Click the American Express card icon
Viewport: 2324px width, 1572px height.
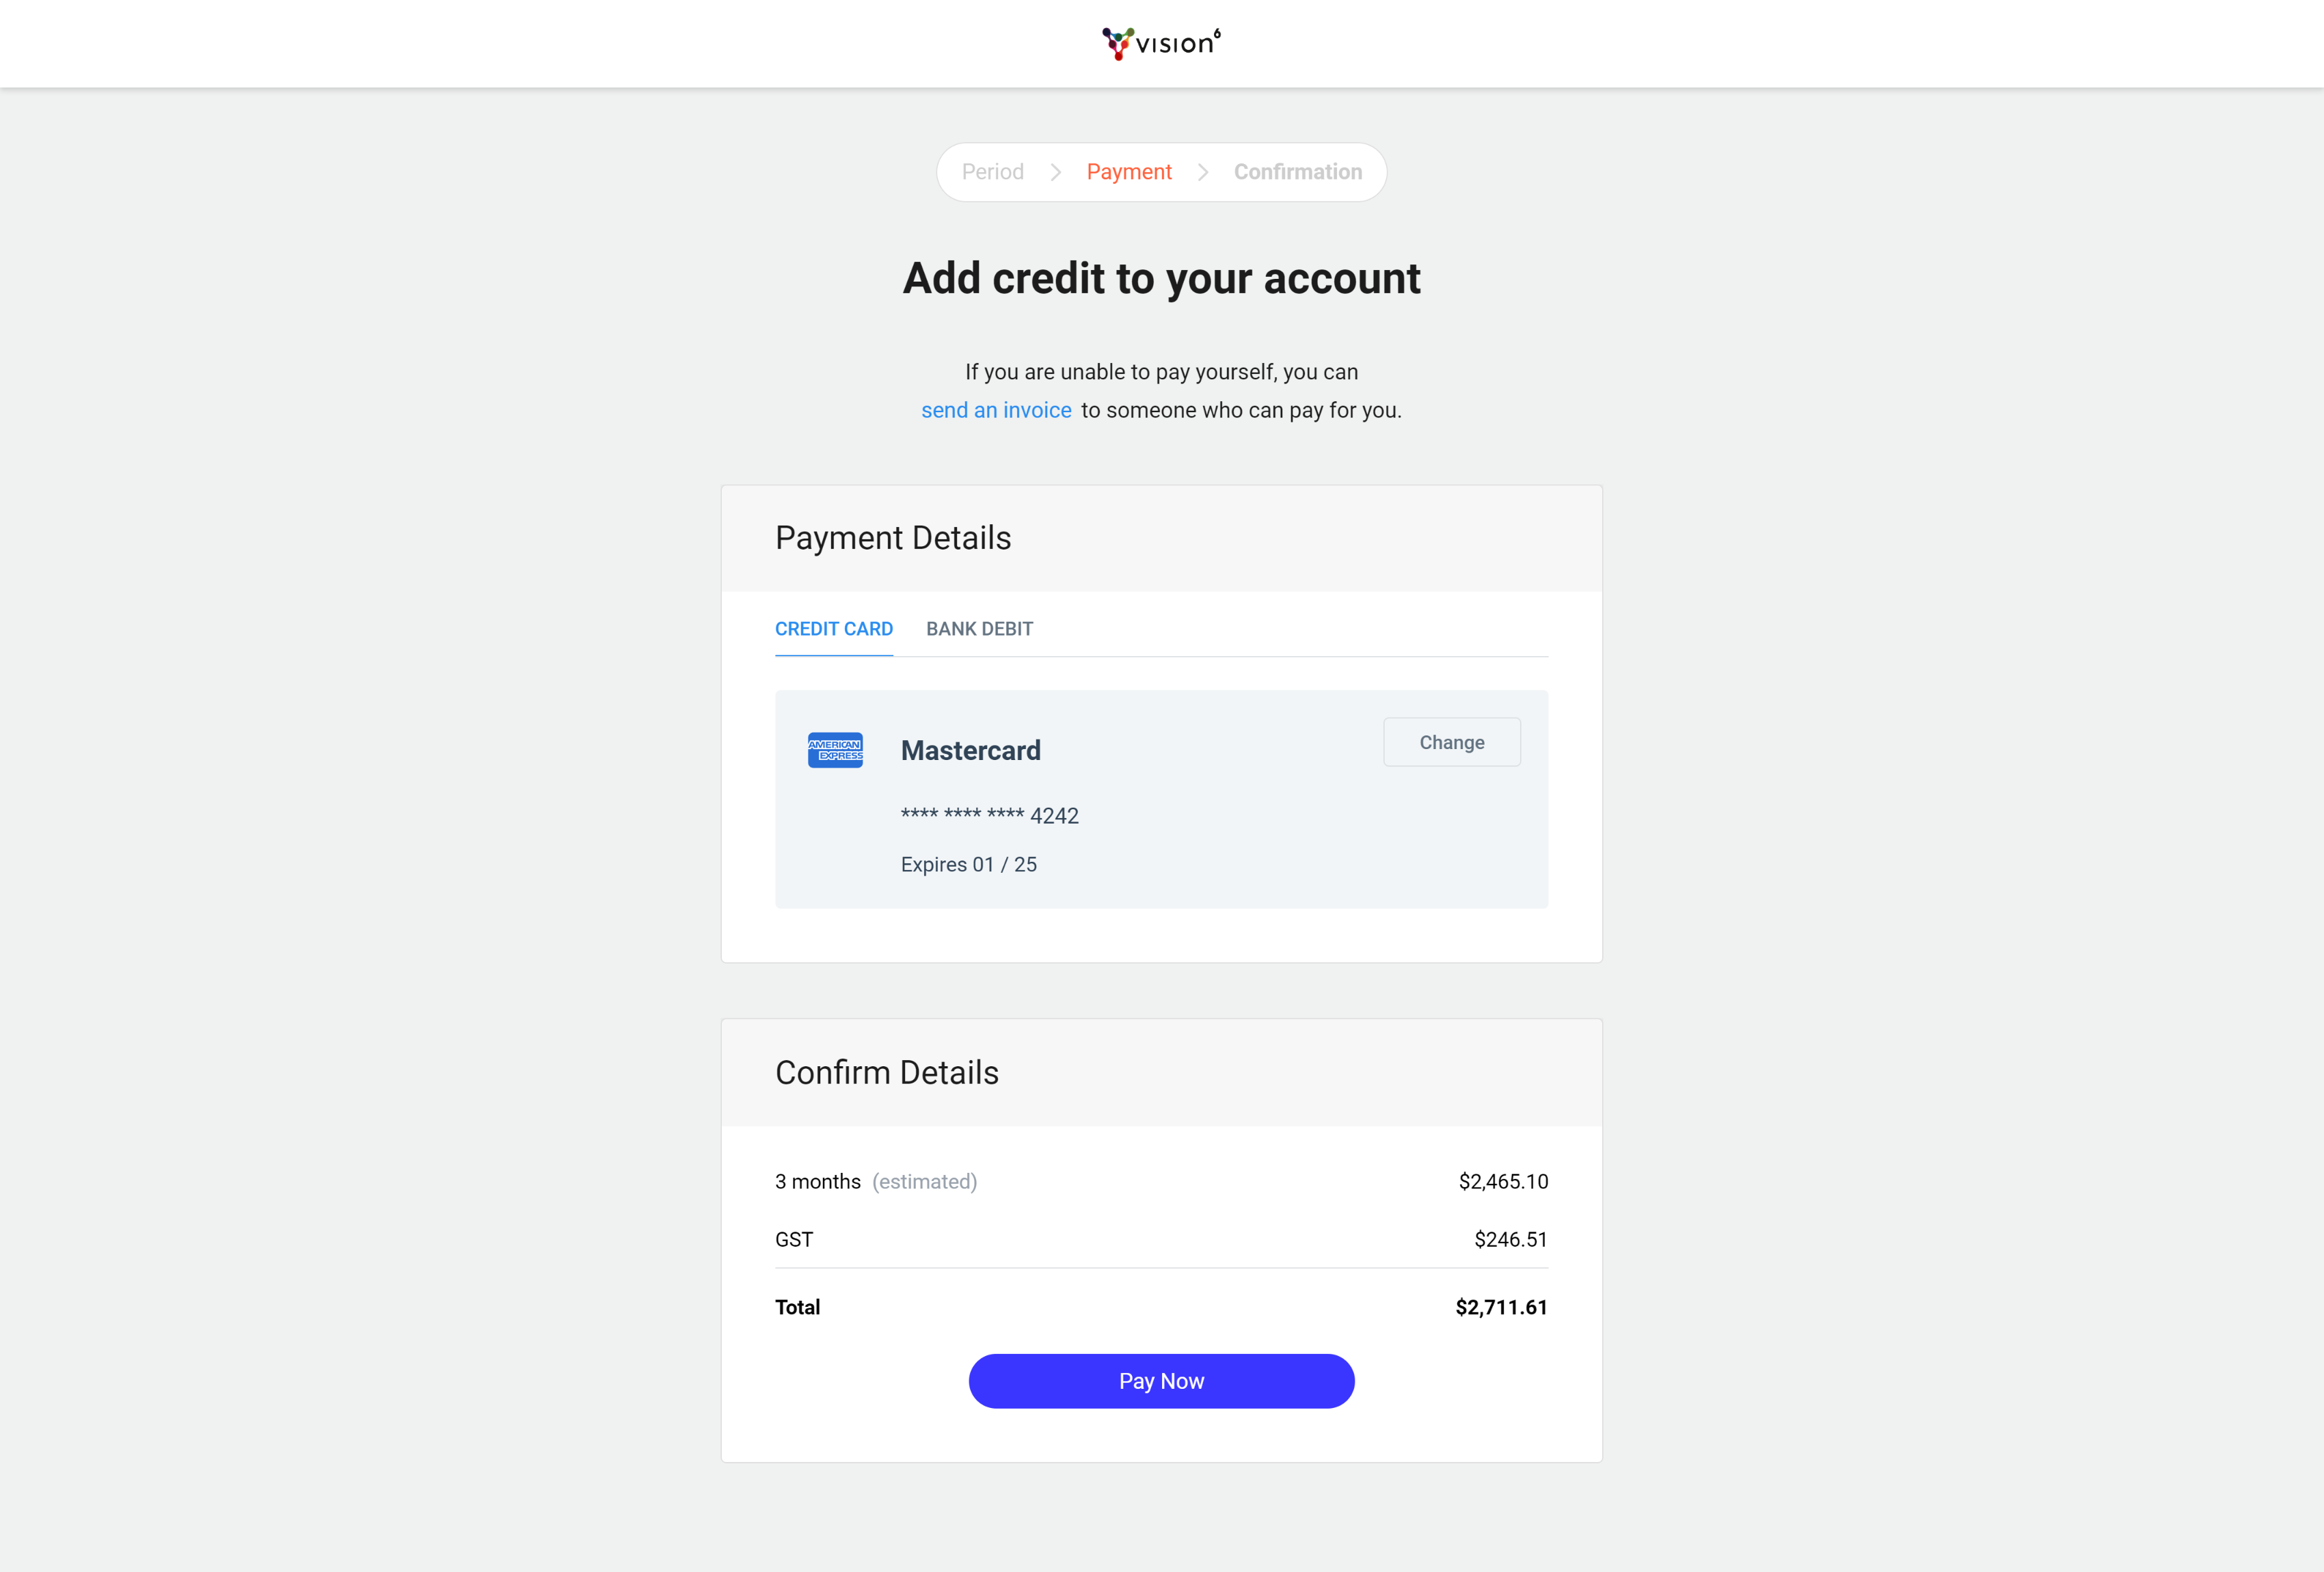pyautogui.click(x=835, y=750)
